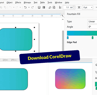
Task: Click the pencil icon at the ruler's right end
Action: click(x=63, y=16)
